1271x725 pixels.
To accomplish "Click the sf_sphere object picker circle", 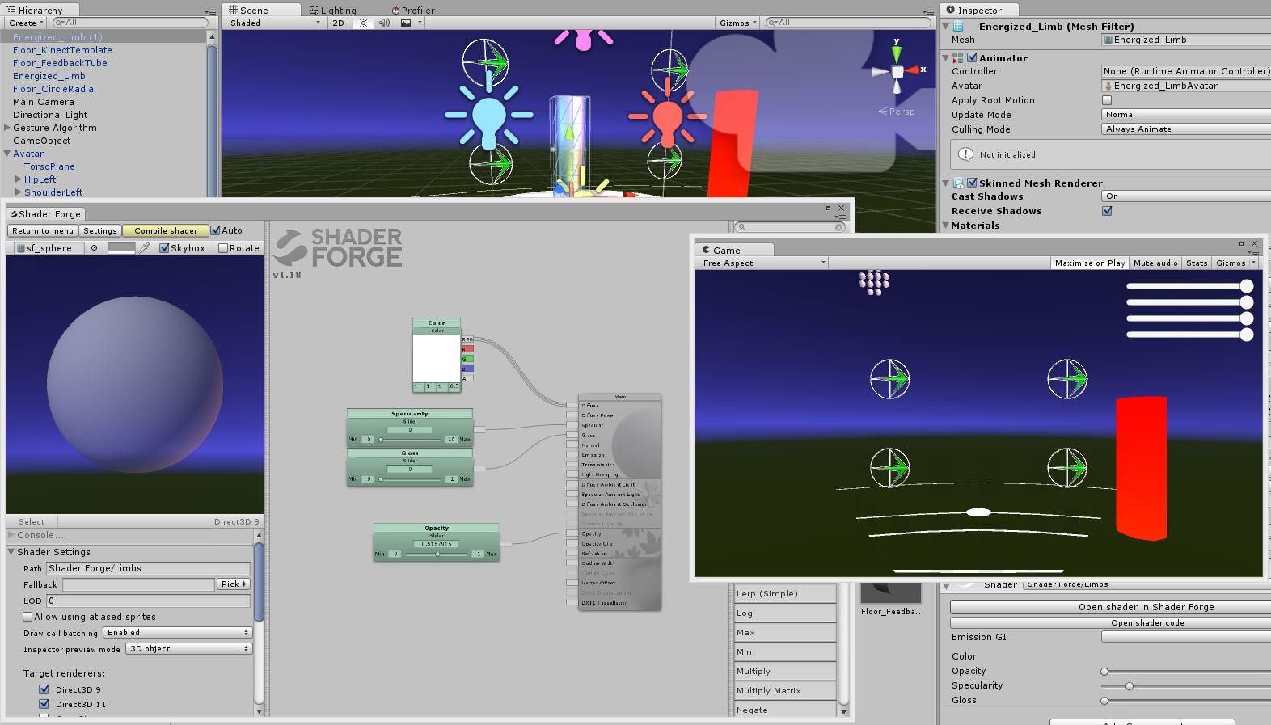I will coord(95,248).
